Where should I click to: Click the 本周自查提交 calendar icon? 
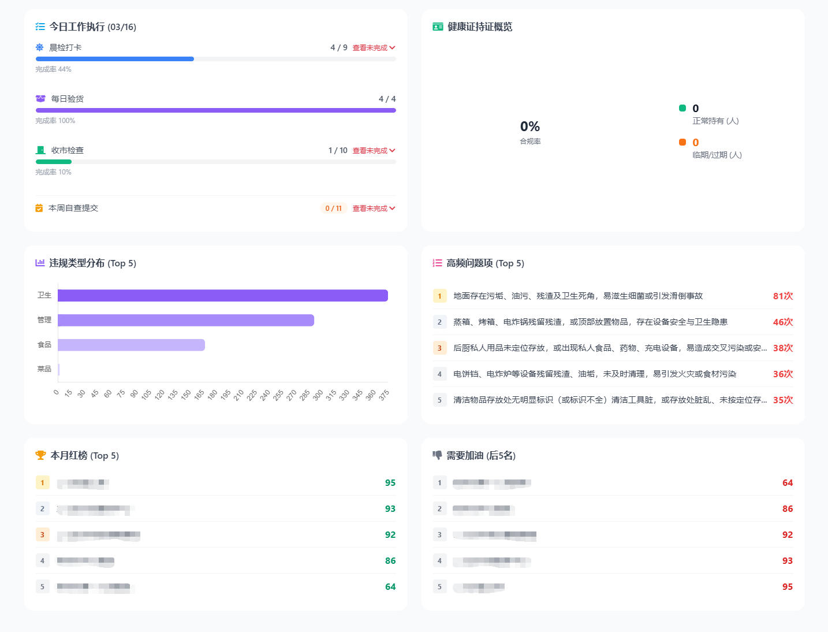pyautogui.click(x=39, y=208)
